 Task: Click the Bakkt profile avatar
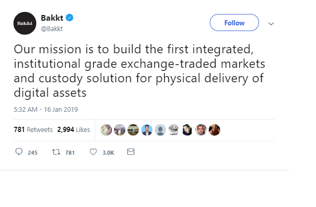(25, 24)
